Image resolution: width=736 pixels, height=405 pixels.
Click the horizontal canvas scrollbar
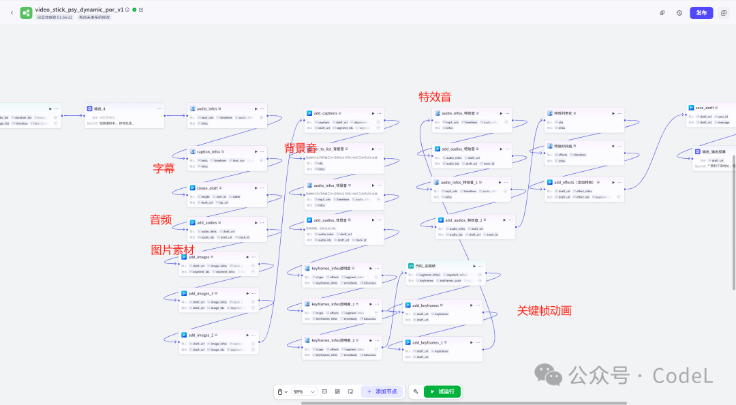(x=464, y=403)
